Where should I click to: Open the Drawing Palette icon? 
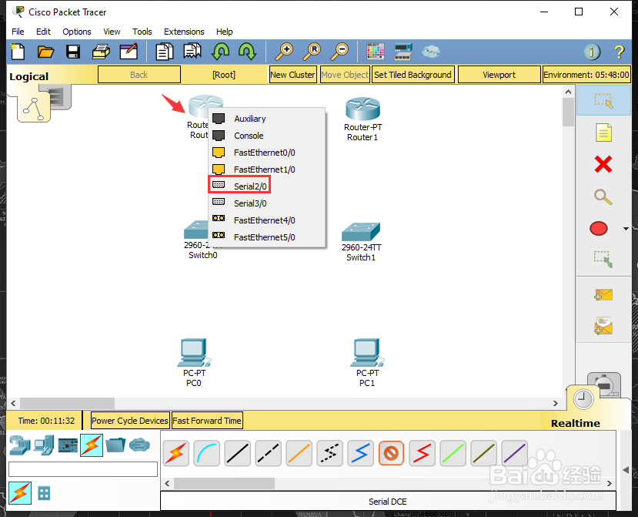(375, 52)
